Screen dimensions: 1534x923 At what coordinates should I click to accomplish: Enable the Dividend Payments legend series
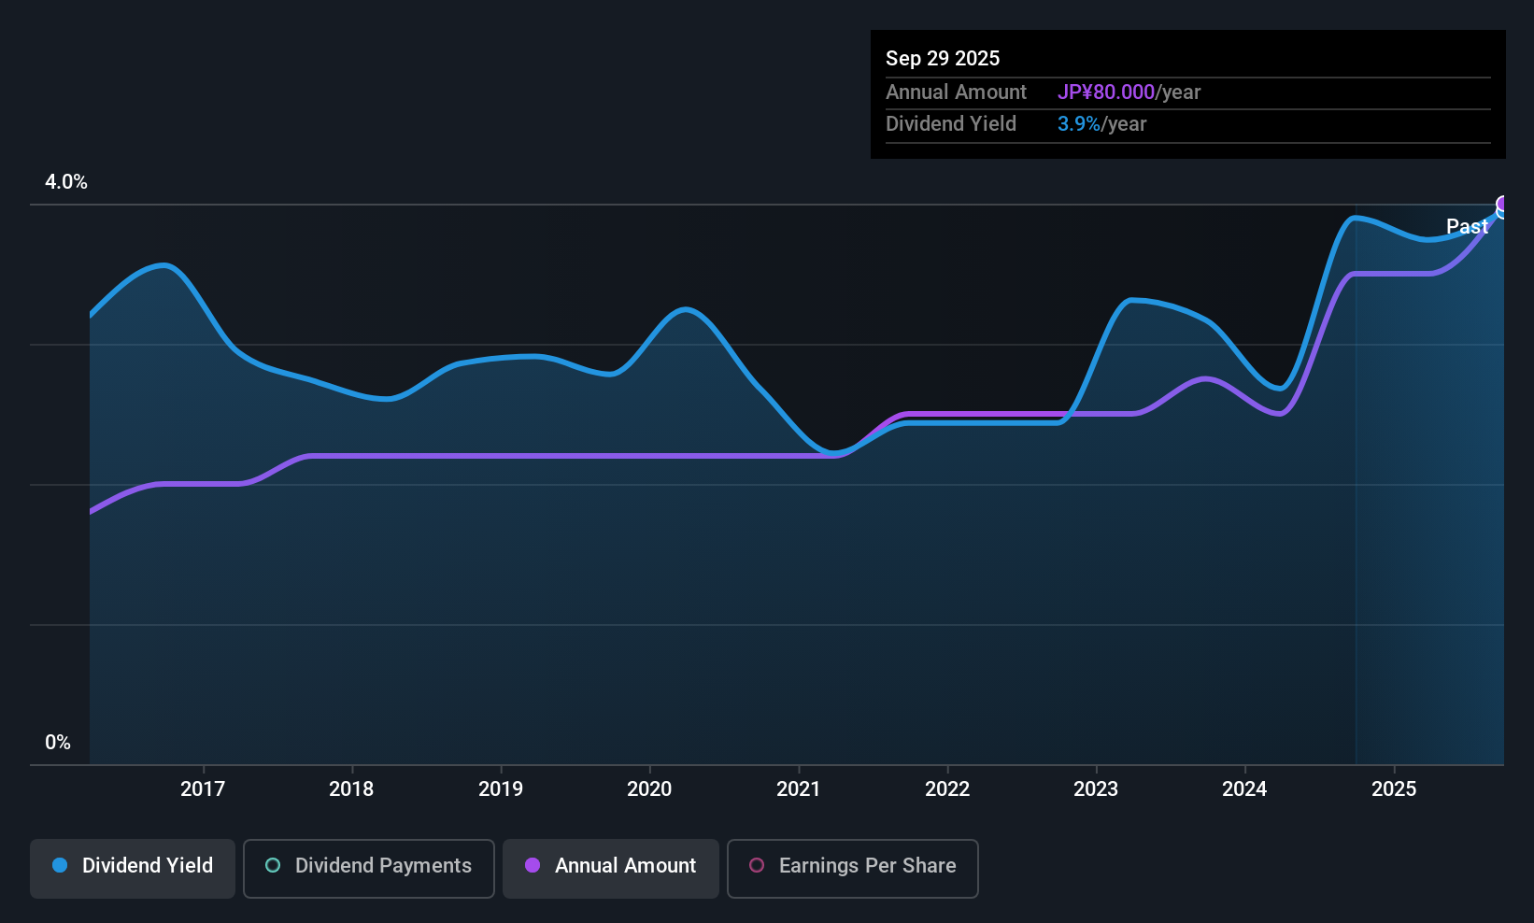(x=369, y=866)
